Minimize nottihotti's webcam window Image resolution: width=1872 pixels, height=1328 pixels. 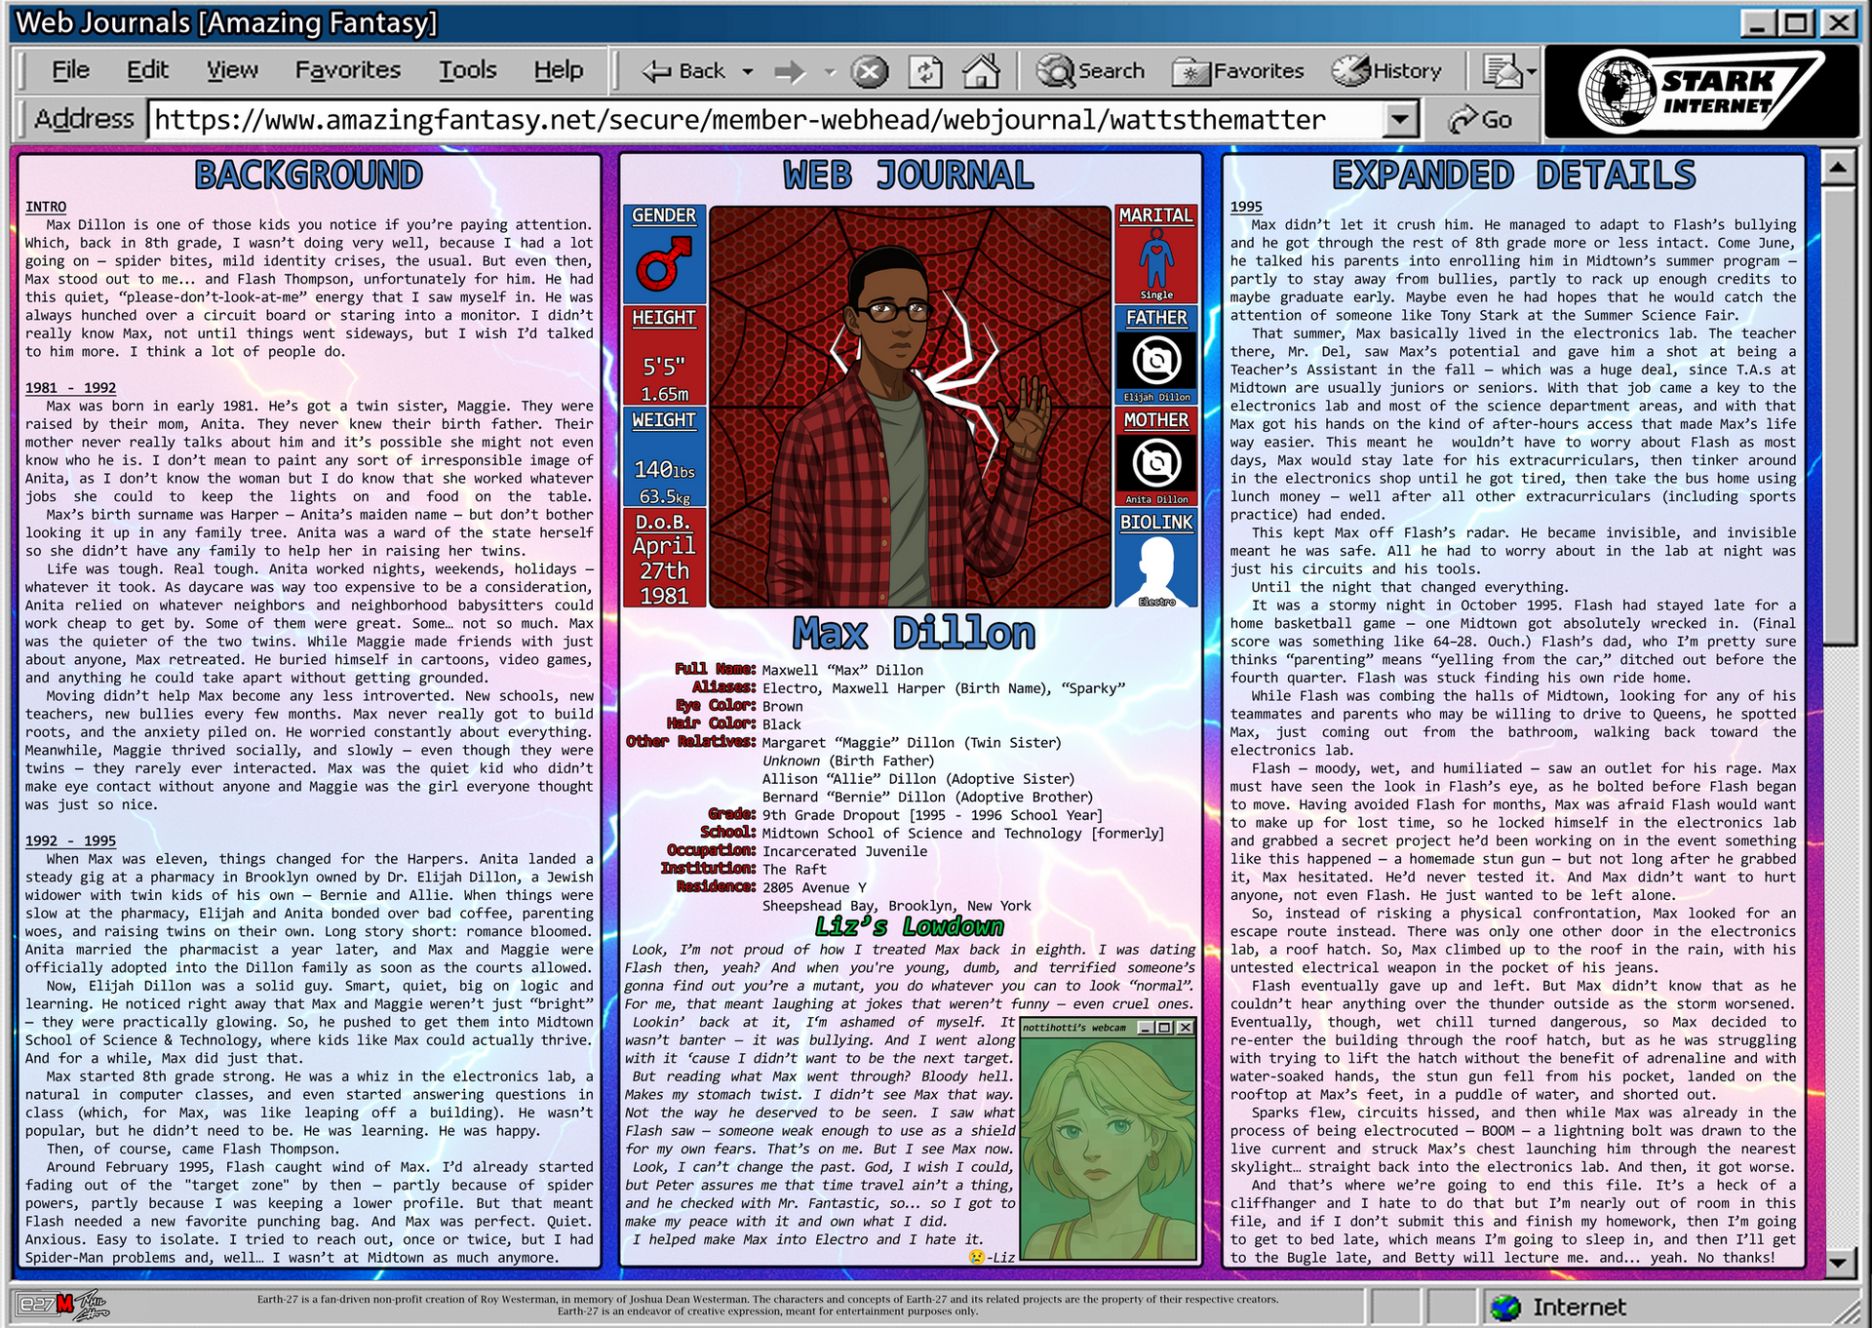click(x=1146, y=1027)
